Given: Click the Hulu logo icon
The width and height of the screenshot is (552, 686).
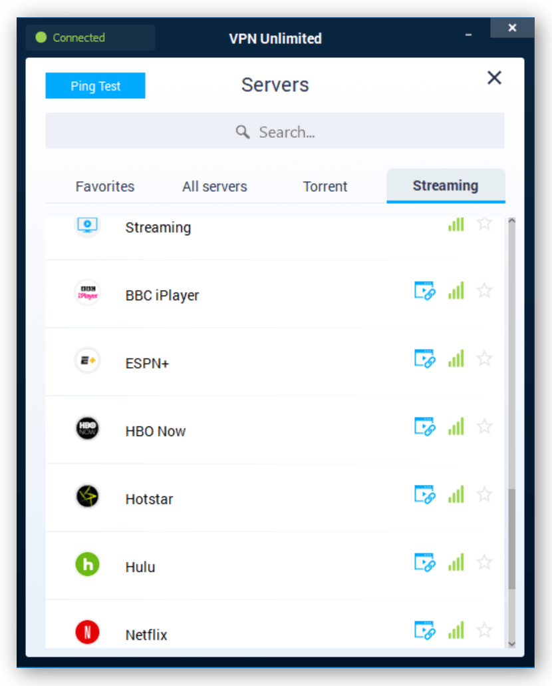Looking at the screenshot, I should click(x=87, y=564).
